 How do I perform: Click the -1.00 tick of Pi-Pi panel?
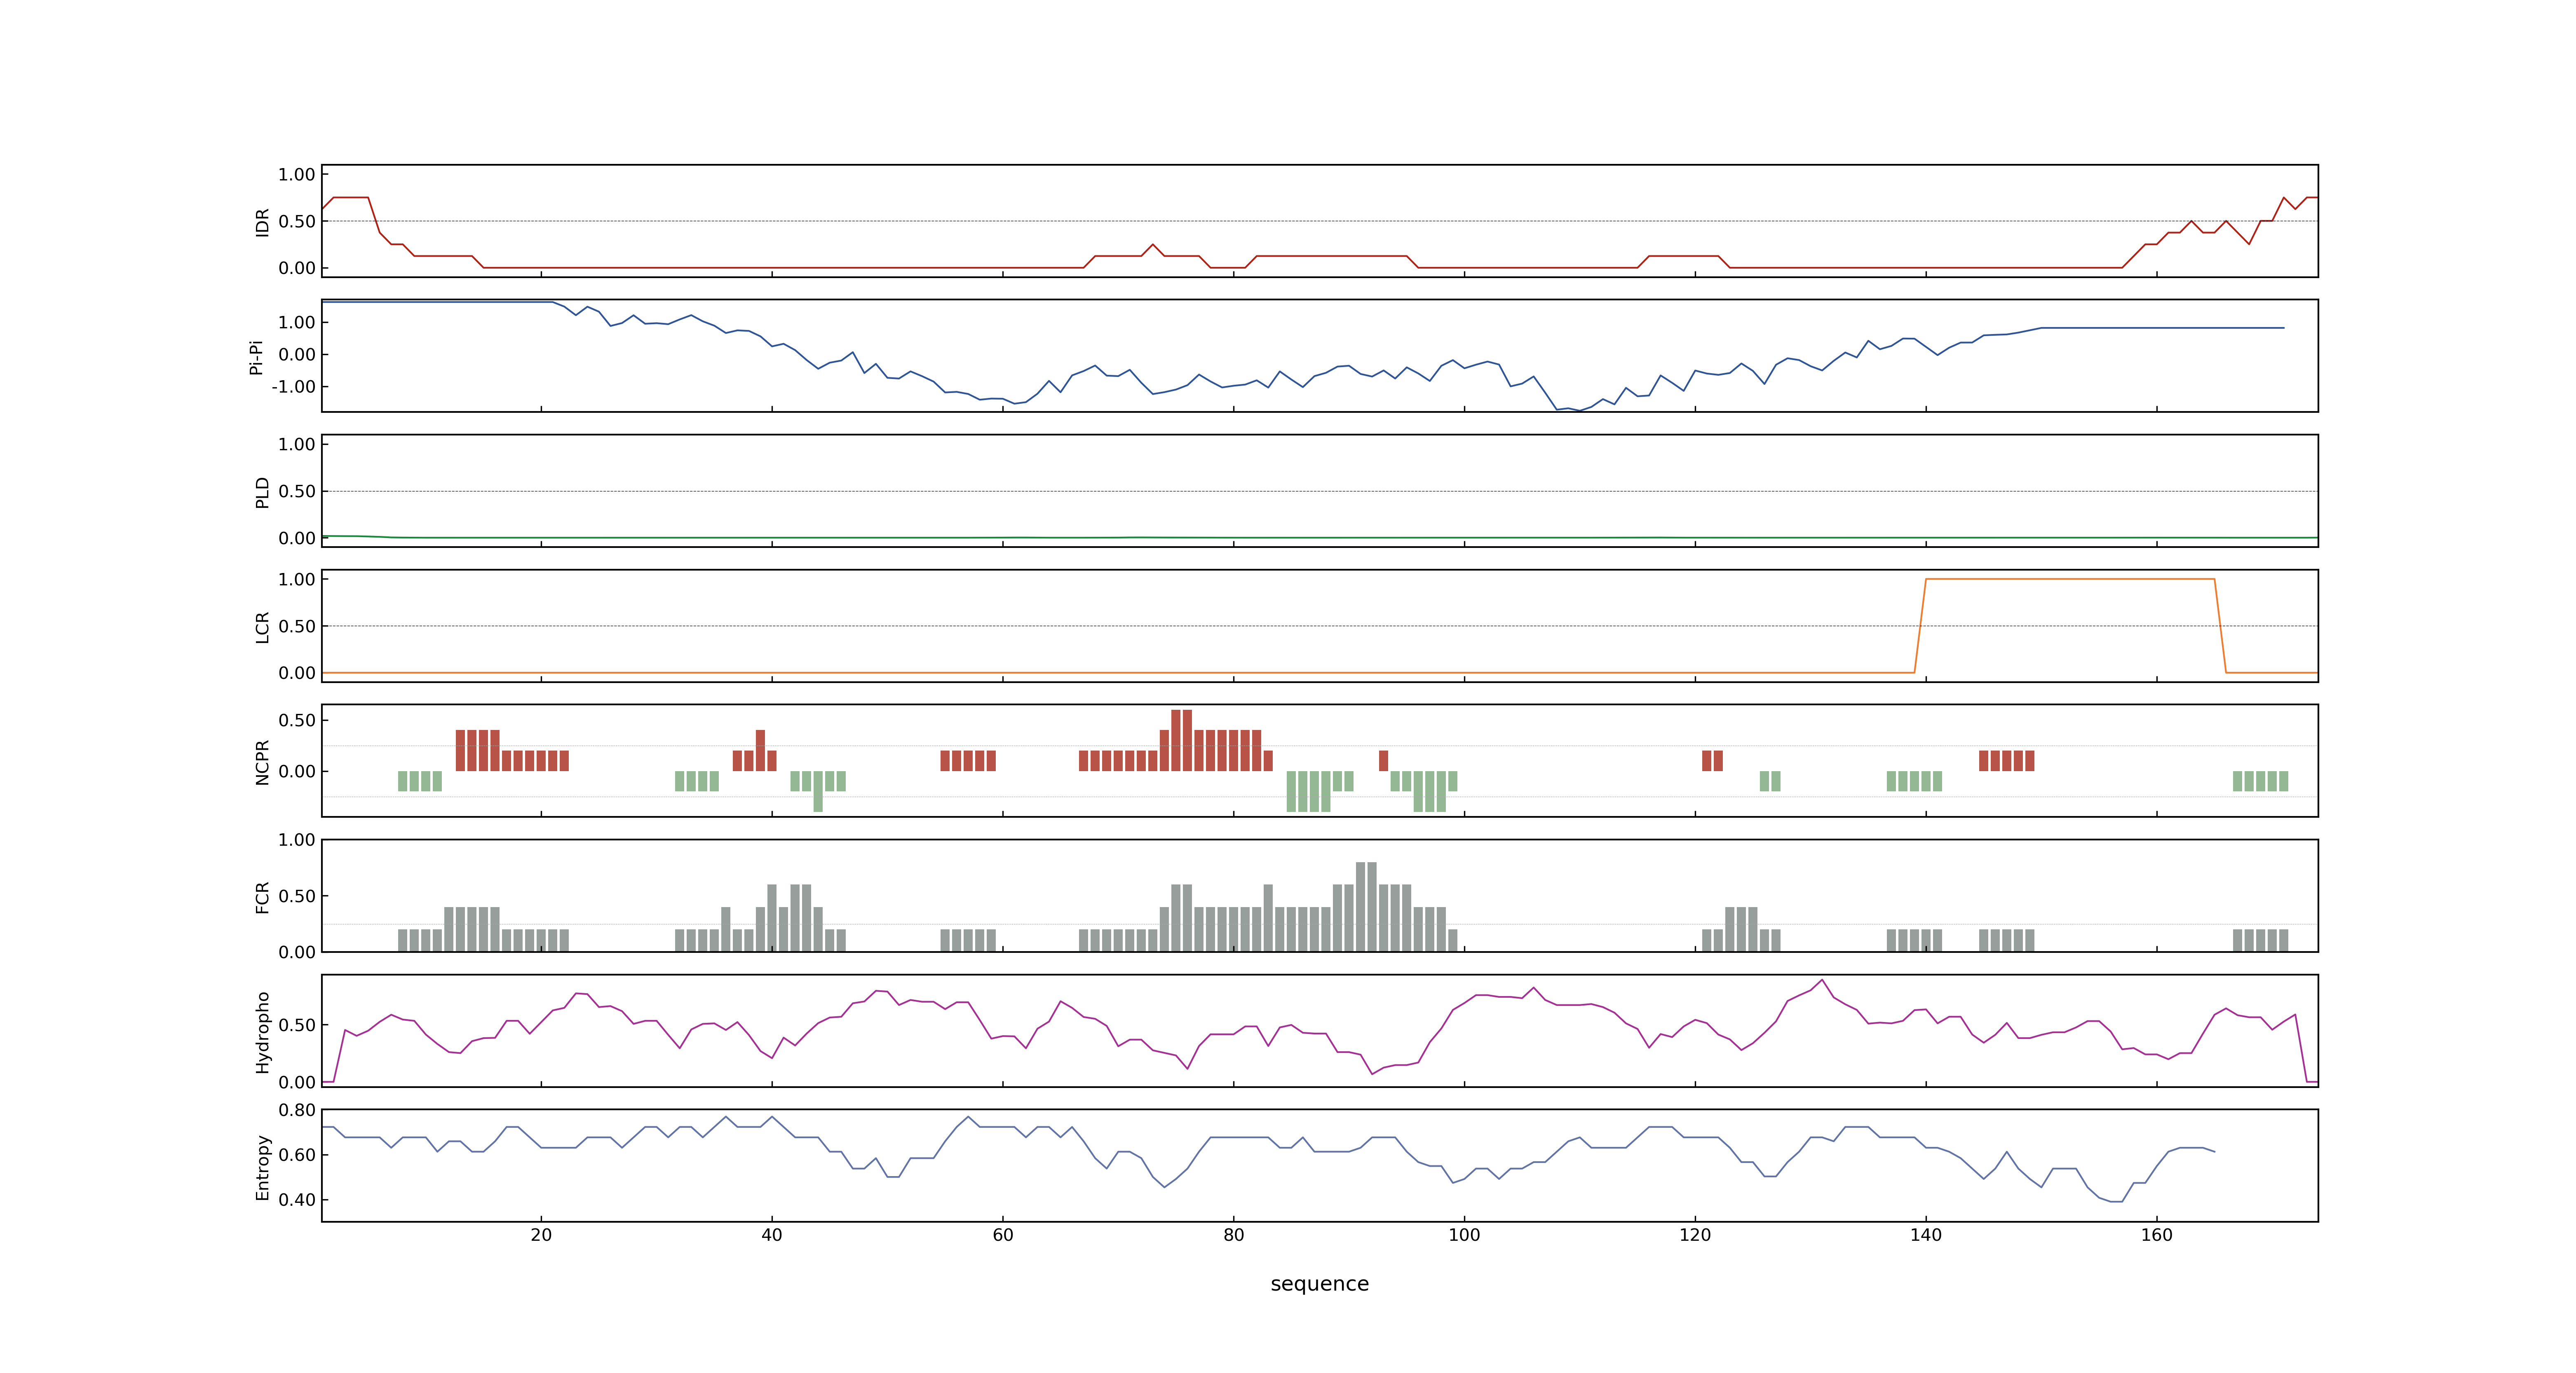[293, 387]
